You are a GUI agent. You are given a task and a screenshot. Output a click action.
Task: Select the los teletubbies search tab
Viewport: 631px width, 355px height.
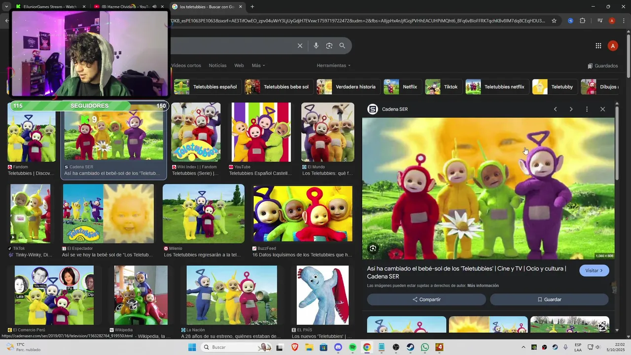tap(207, 7)
